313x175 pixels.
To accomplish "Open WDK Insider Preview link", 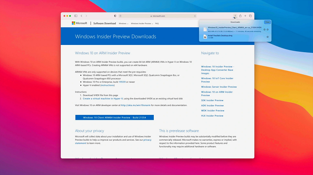I will pos(212,110).
